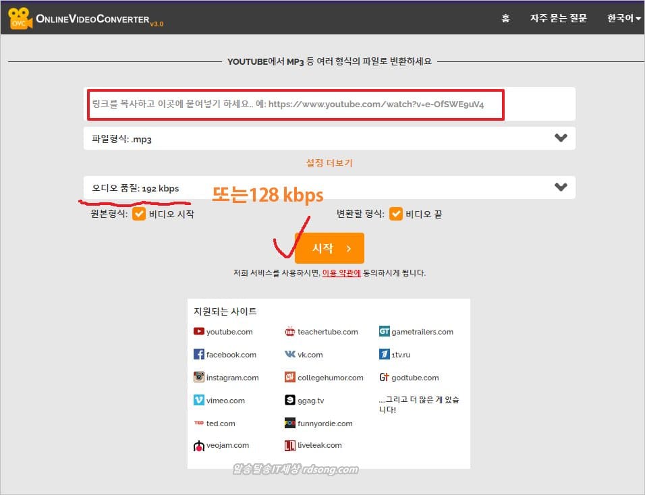Screen dimensions: 645x495
Task: Click the YouTube icon in supported sites
Action: 198,331
